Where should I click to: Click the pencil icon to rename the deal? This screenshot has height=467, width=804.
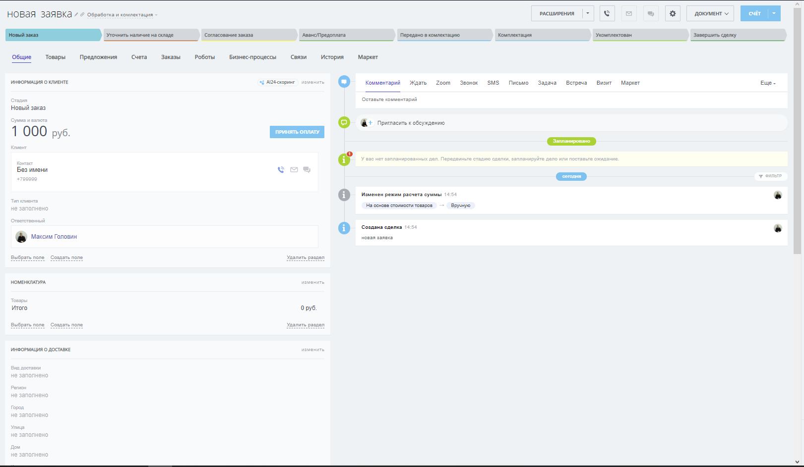point(76,15)
